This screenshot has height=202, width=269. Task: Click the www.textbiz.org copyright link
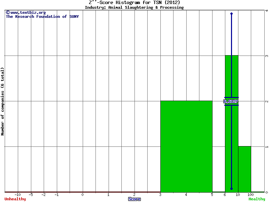click(26, 12)
